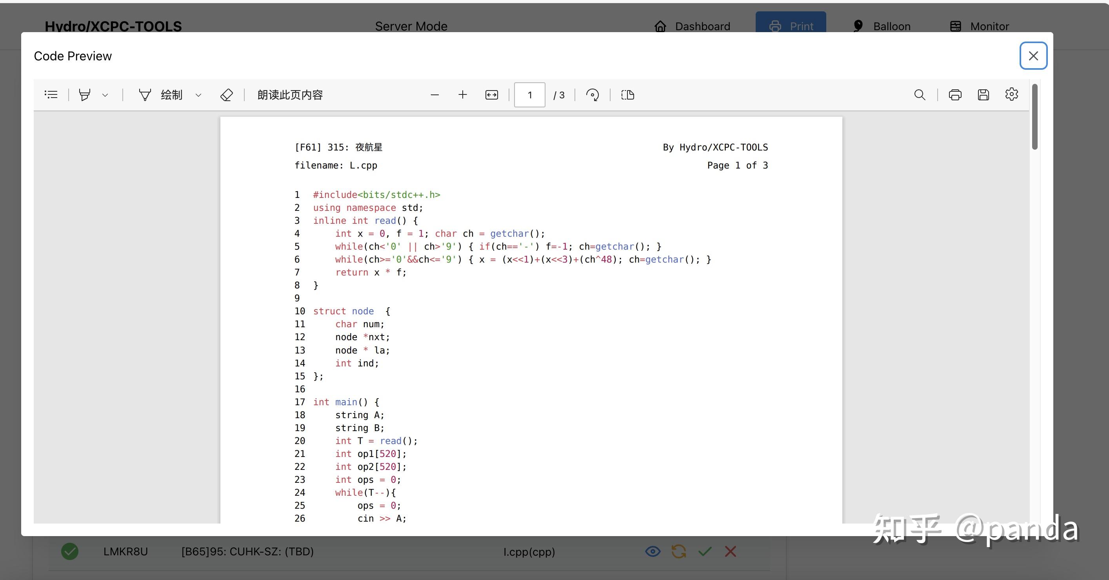The height and width of the screenshot is (580, 1109).
Task: Toggle the eye preview icon for l.cpp
Action: (x=653, y=551)
